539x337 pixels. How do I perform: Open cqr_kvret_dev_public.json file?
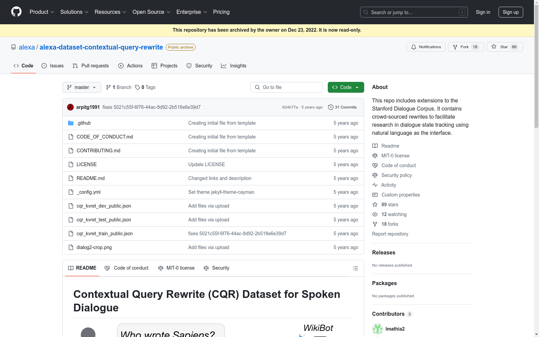pos(104,206)
